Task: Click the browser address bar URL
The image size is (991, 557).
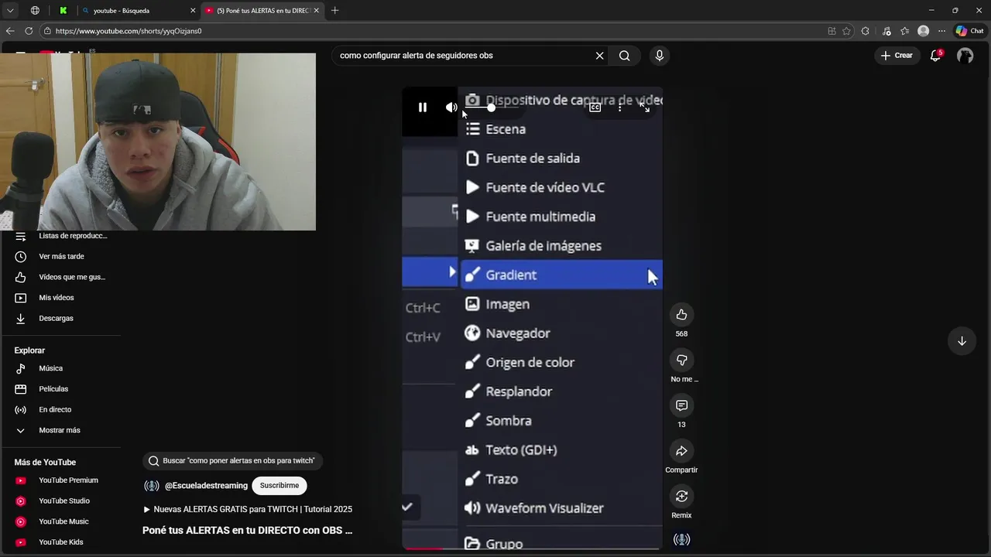Action: tap(129, 31)
